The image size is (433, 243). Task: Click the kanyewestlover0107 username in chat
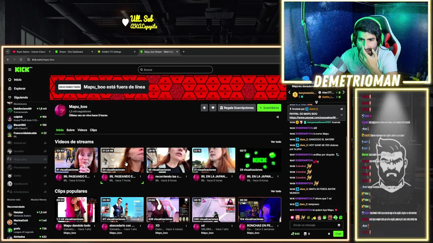point(319,123)
